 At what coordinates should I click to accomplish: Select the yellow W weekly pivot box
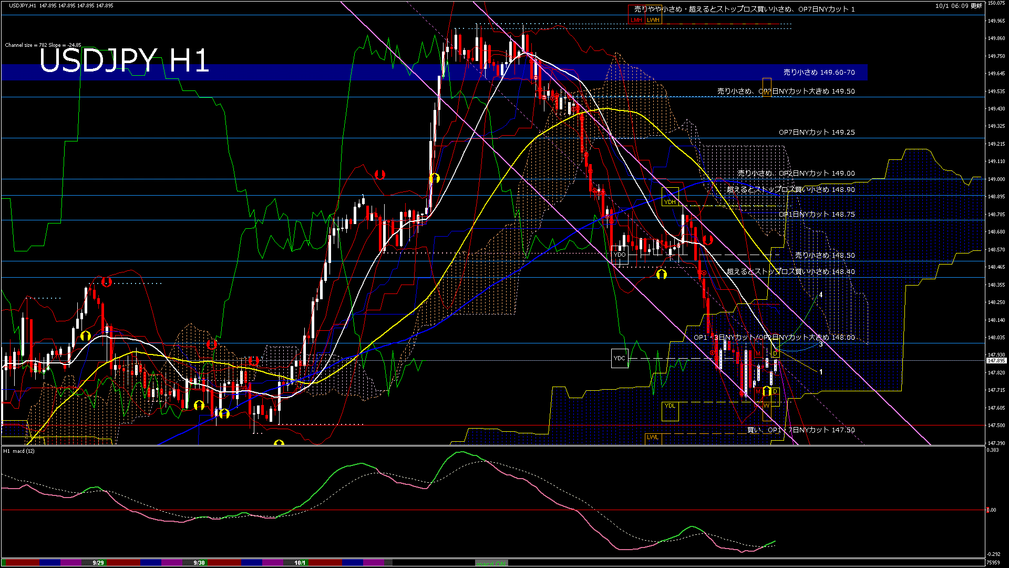tap(766, 405)
